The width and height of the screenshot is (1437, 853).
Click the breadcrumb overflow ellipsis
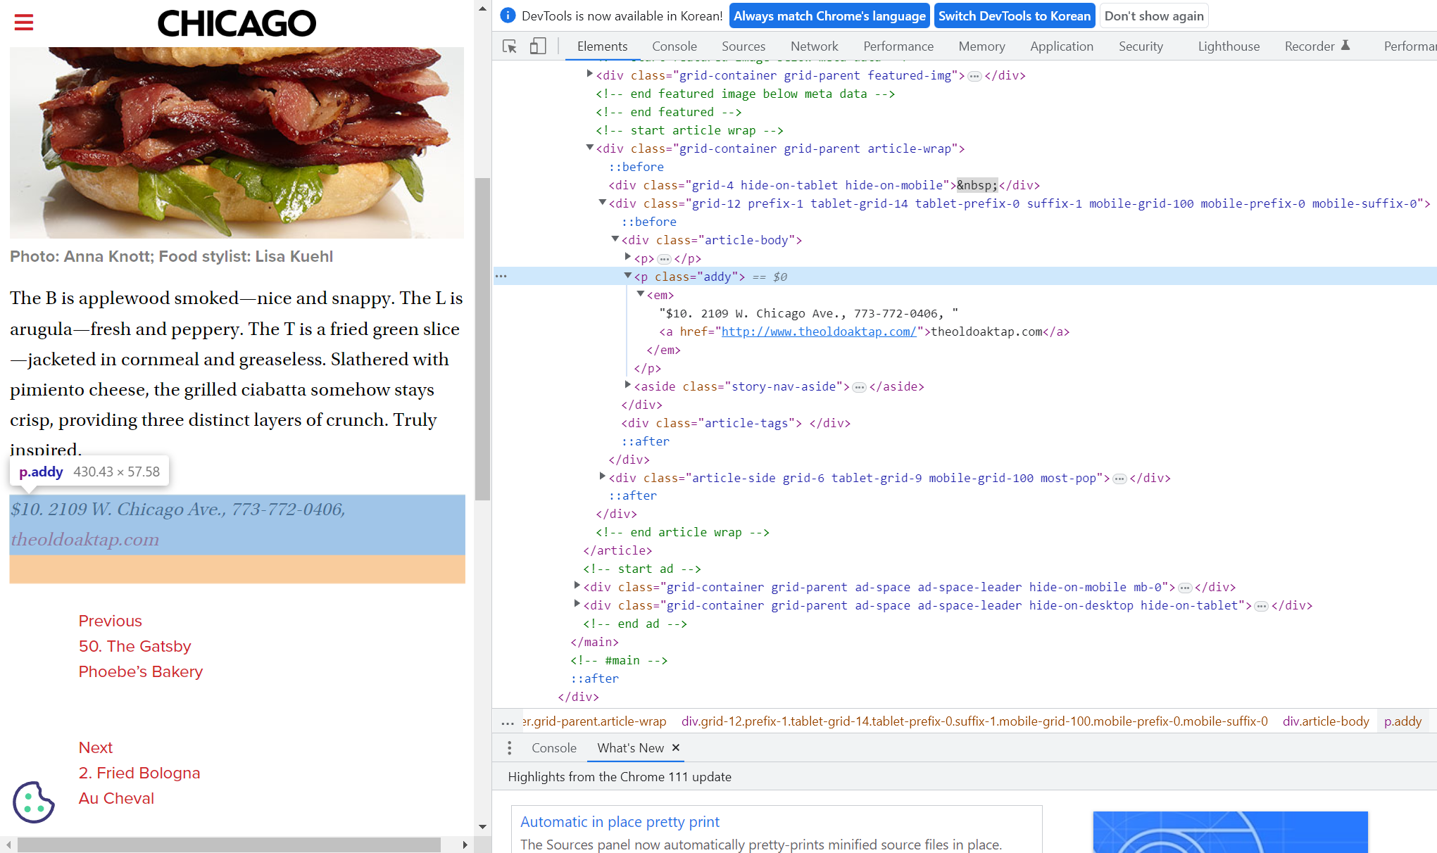point(508,721)
